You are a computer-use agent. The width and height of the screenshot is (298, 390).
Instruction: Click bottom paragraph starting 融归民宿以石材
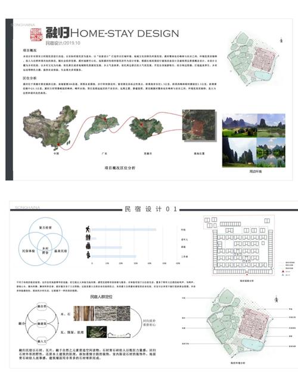point(88,354)
